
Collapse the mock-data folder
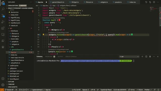tap(10, 39)
